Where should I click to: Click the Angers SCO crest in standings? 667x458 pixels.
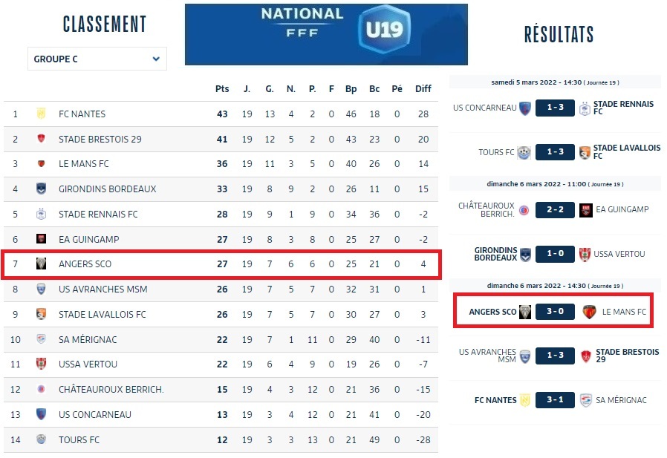click(42, 264)
